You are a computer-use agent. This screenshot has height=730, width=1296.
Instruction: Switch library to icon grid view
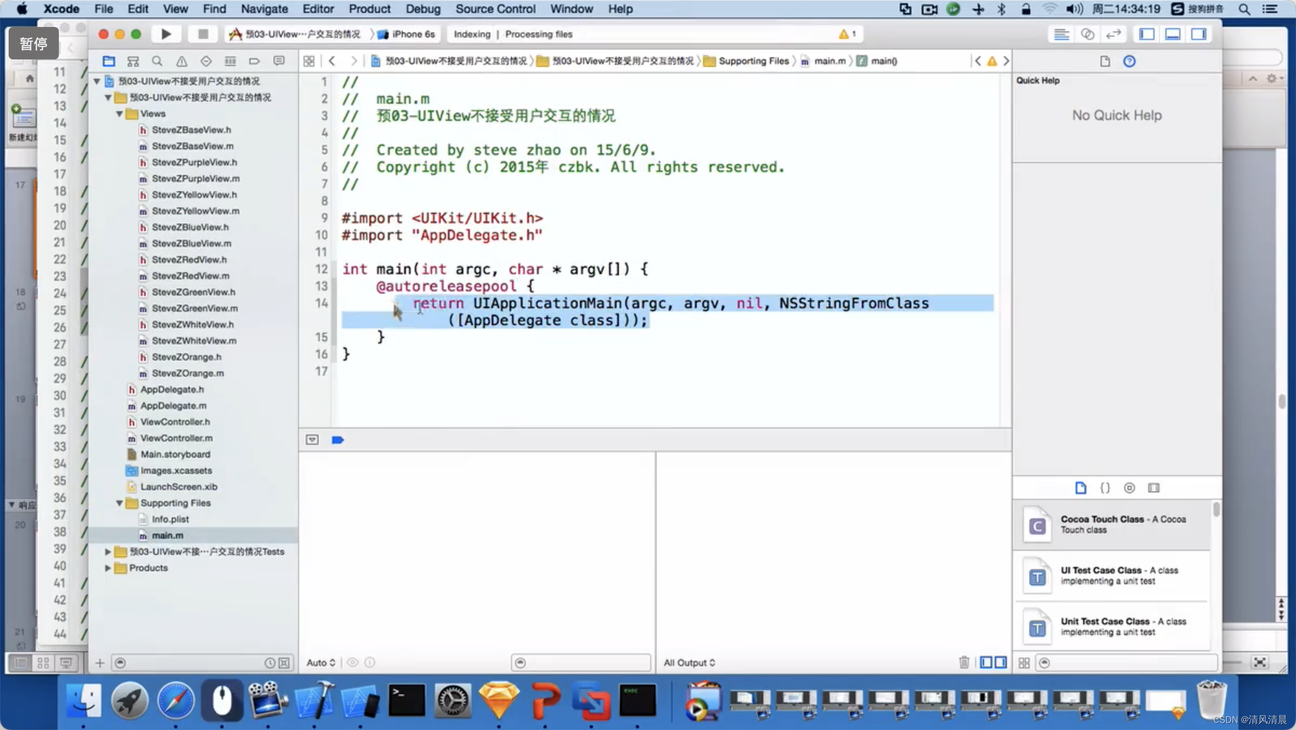click(x=1024, y=663)
